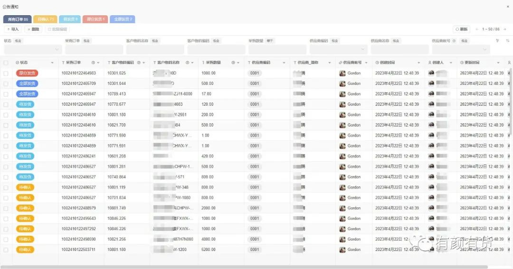Open the 全部发货 tab

tap(123, 19)
